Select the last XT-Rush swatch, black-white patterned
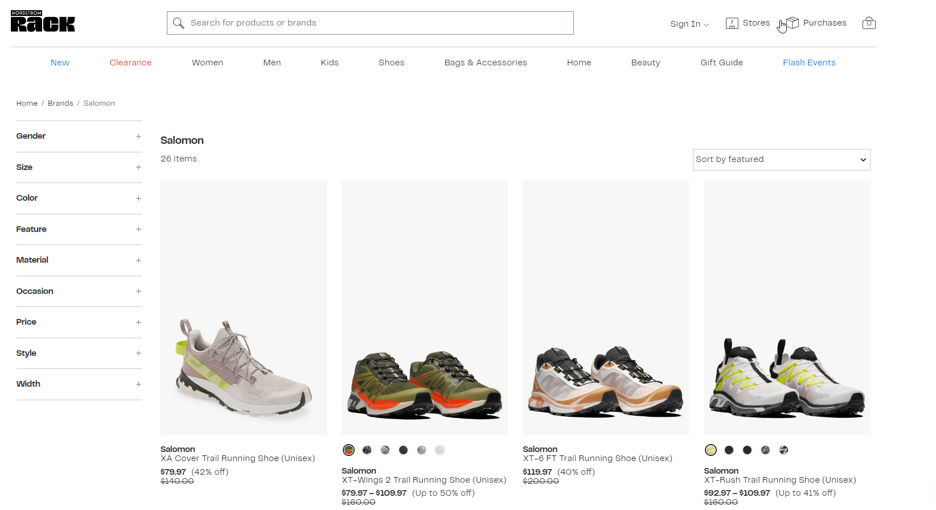Image resolution: width=936 pixels, height=510 pixels. [784, 450]
